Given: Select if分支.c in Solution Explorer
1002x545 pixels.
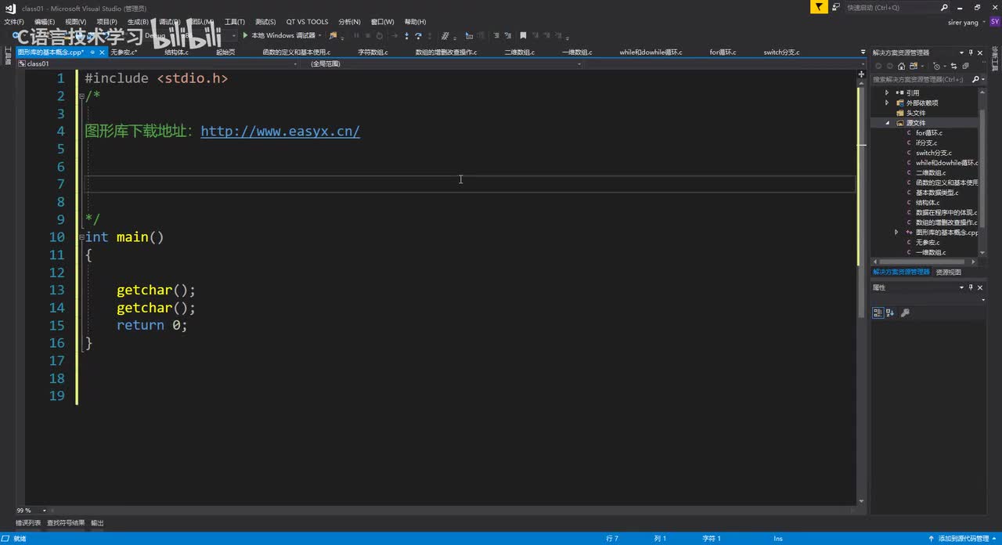Looking at the screenshot, I should tap(926, 143).
